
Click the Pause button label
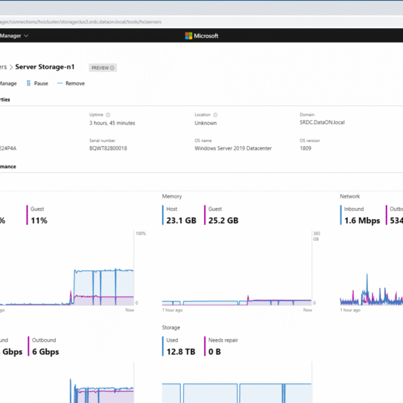(x=41, y=83)
